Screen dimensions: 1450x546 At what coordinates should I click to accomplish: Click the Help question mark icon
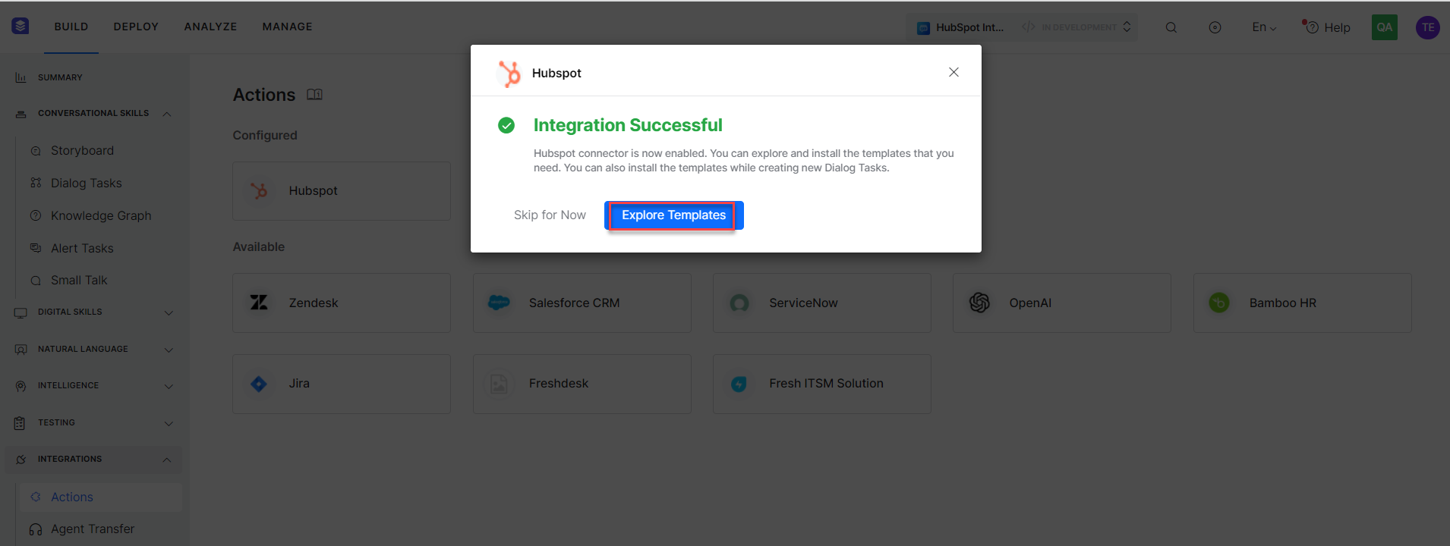click(x=1312, y=27)
